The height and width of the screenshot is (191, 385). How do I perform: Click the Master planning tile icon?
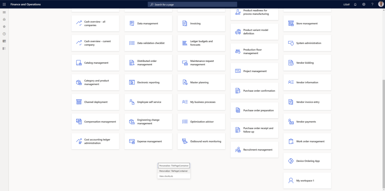pos(185,82)
